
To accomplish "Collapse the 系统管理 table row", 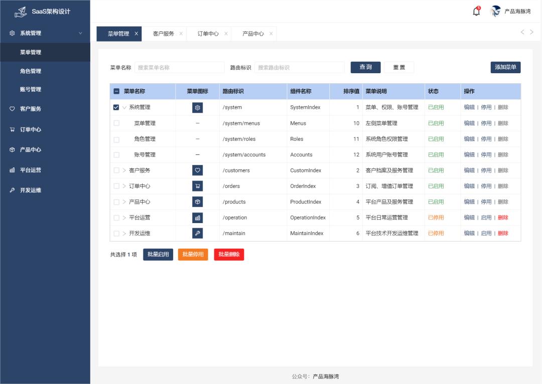I will tap(124, 107).
